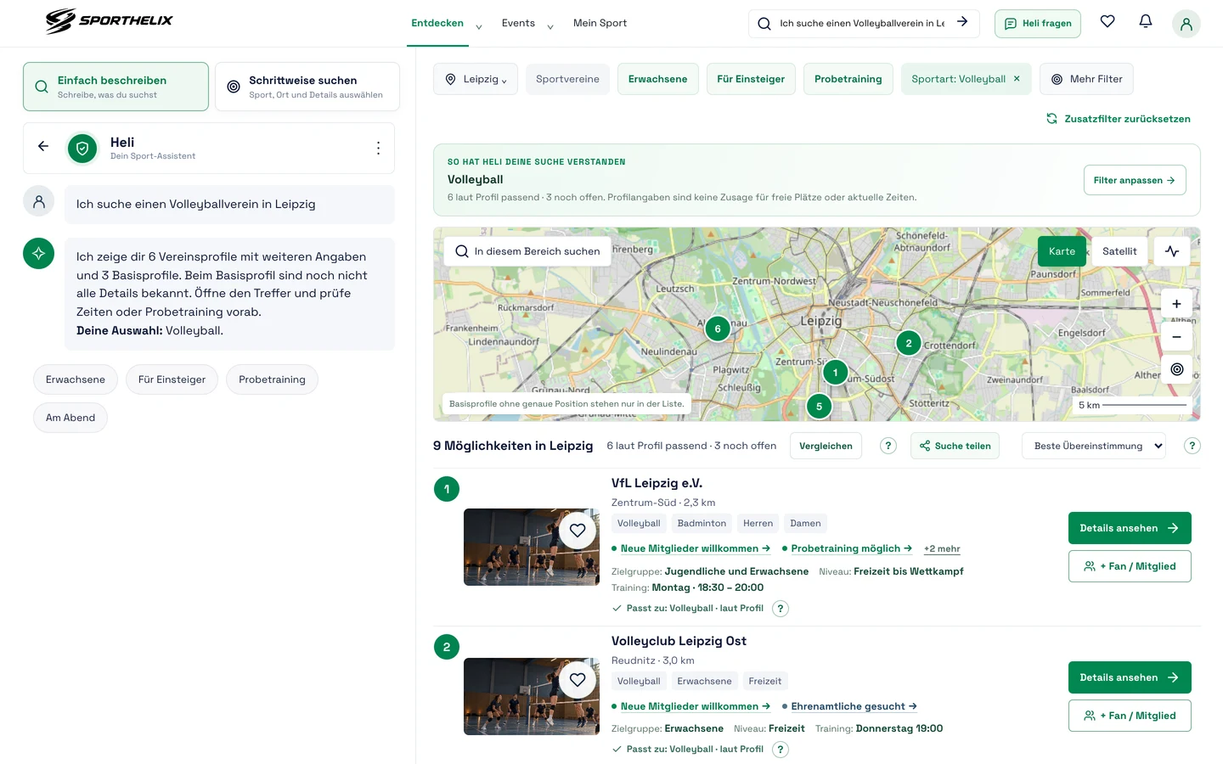1223x764 pixels.
Task: Toggle the Erwachsene filter chip in the filter bar
Action: [657, 79]
